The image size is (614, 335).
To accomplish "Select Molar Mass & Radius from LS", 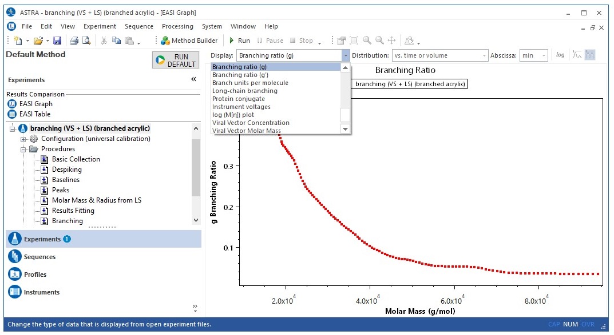I will (97, 200).
